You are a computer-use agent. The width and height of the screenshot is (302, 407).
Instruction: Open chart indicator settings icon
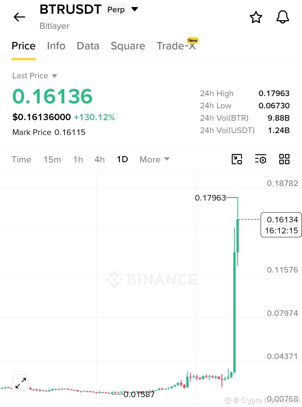pos(260,159)
